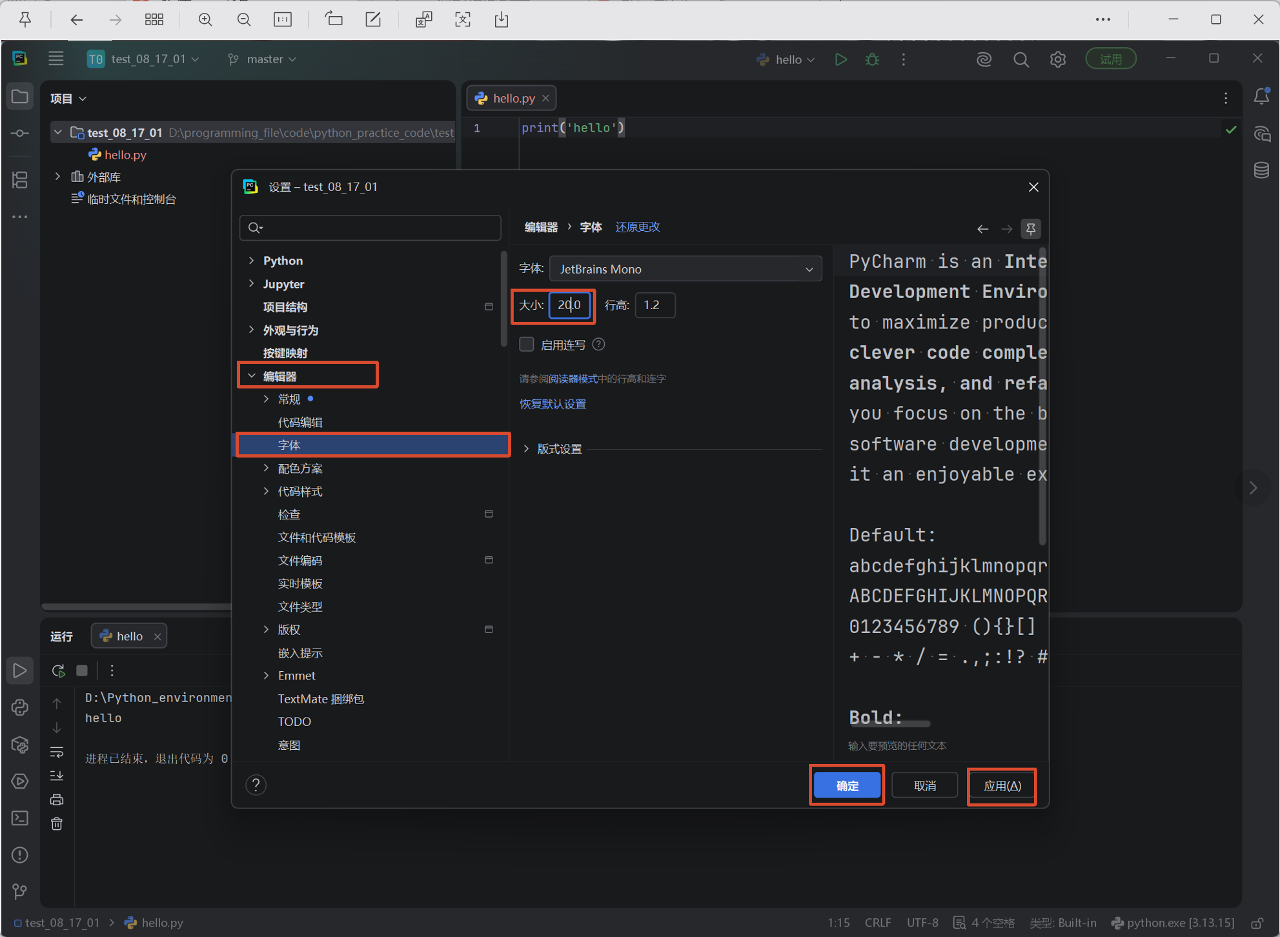
Task: Open the 字体 JetBrains Mono dropdown
Action: (x=685, y=269)
